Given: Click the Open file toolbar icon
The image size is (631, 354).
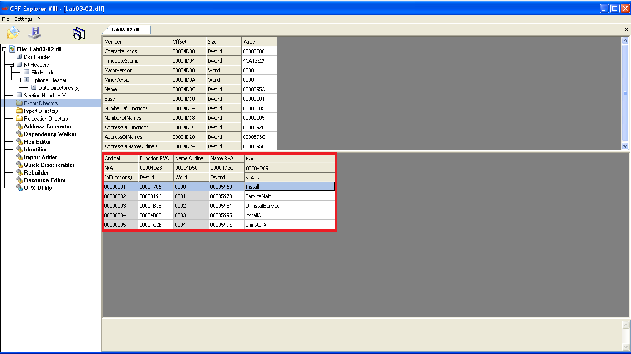Looking at the screenshot, I should pyautogui.click(x=13, y=33).
